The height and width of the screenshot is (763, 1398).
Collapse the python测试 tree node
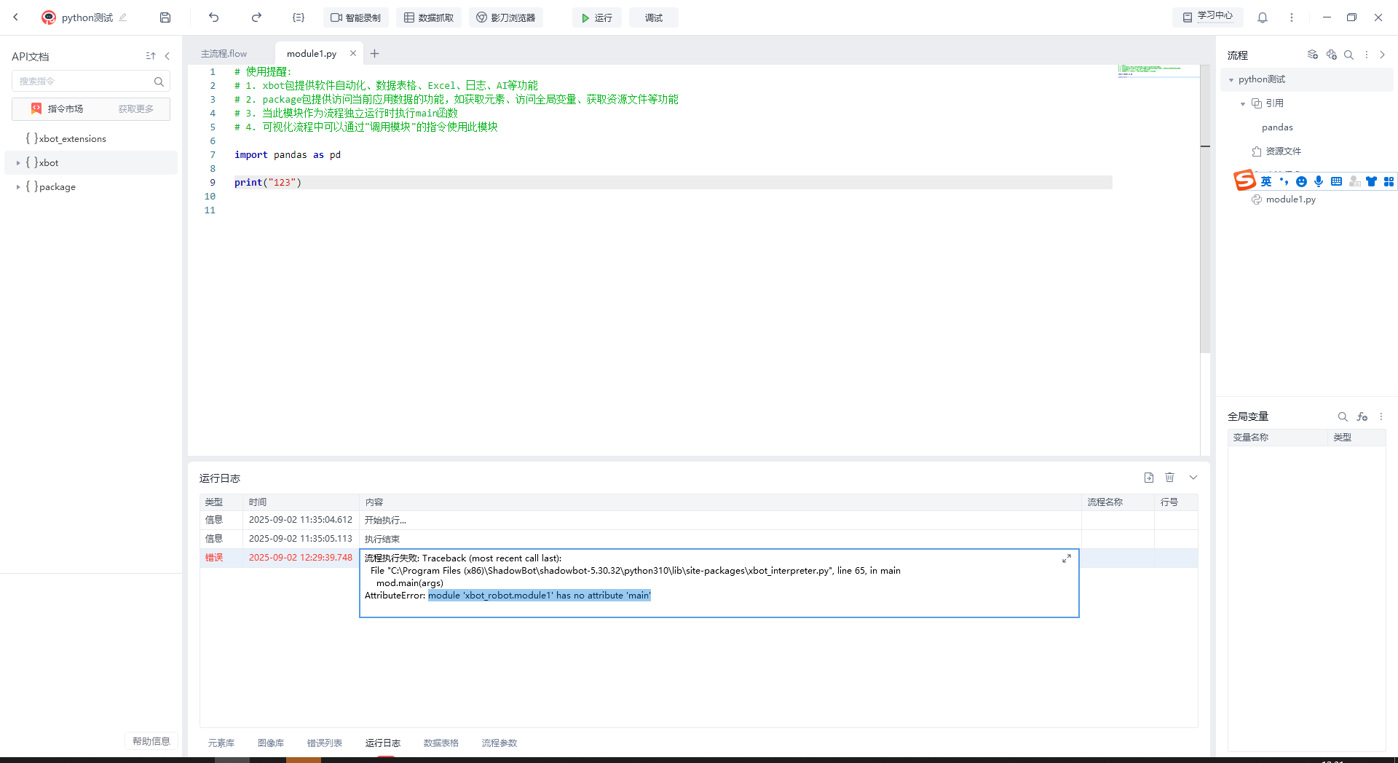[x=1231, y=80]
